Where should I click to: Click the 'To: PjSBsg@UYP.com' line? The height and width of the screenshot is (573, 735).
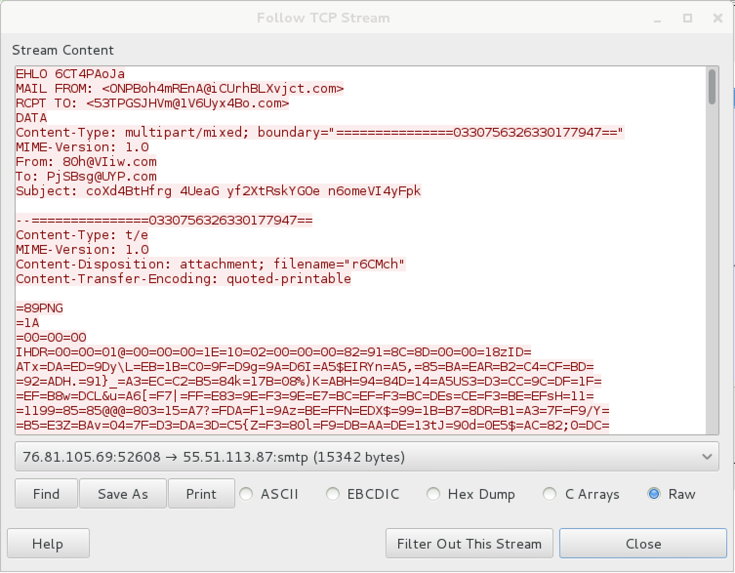(86, 176)
